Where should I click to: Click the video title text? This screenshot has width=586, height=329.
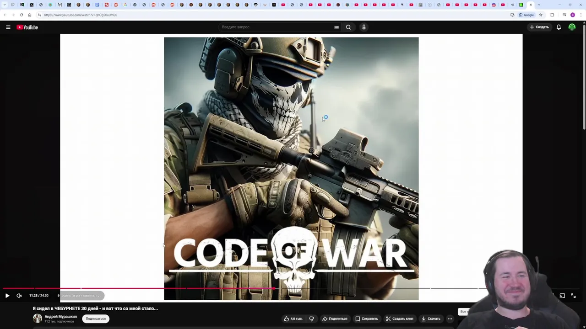(95, 308)
